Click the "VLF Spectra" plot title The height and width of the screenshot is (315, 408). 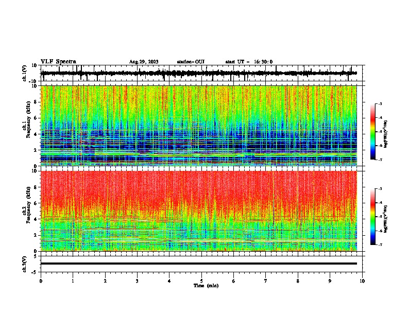[58, 62]
